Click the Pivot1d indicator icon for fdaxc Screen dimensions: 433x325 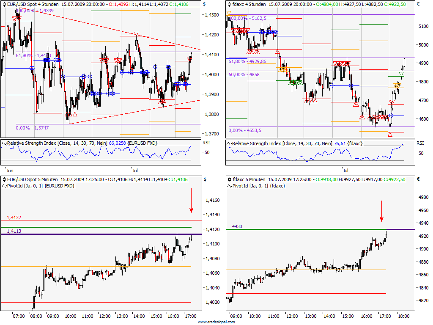click(230, 186)
